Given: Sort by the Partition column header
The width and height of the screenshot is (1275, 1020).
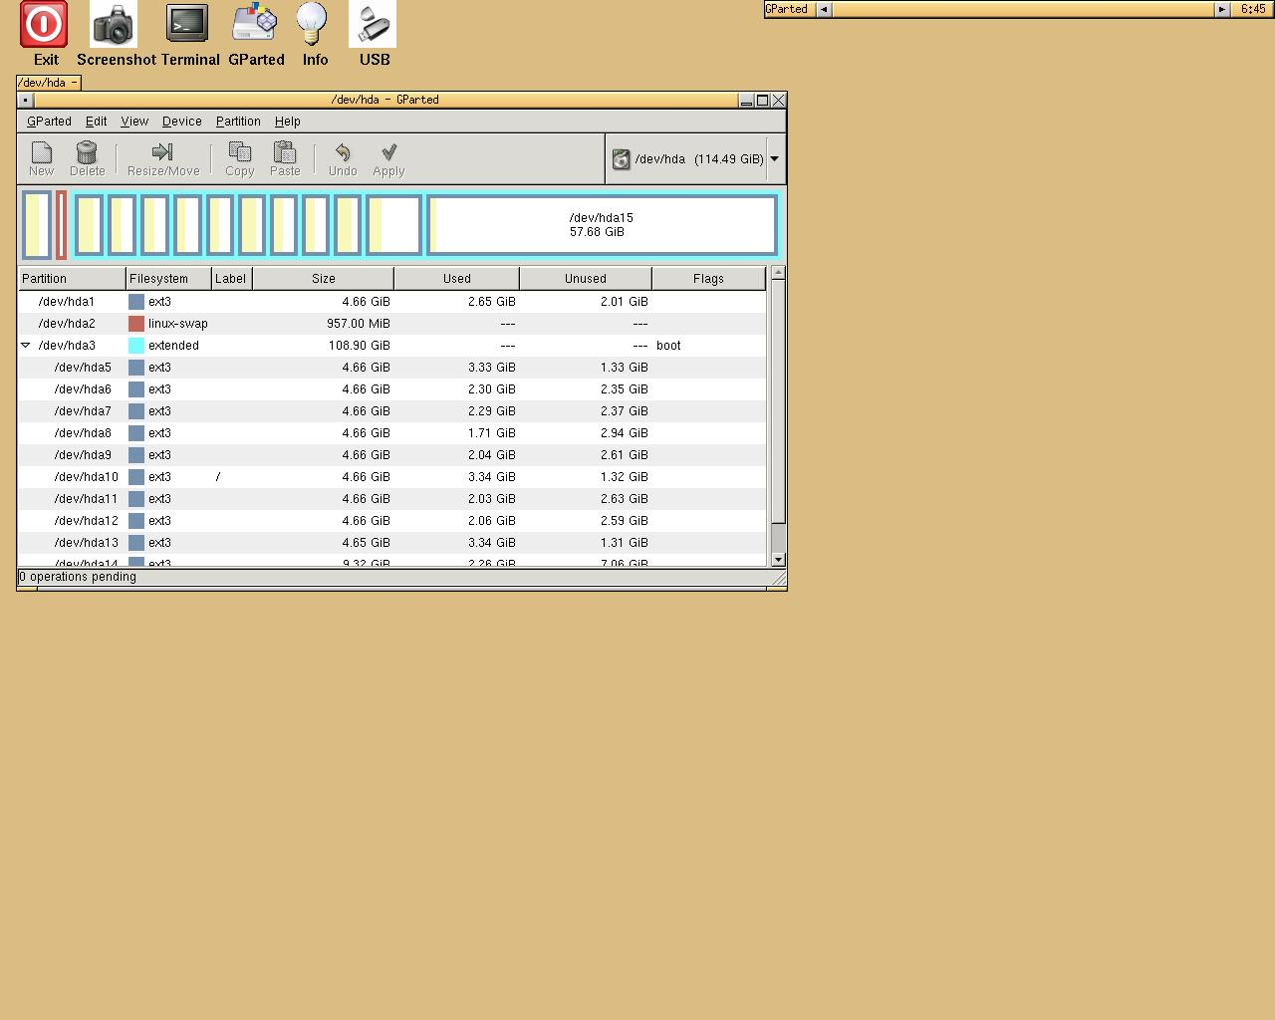Looking at the screenshot, I should 73,279.
